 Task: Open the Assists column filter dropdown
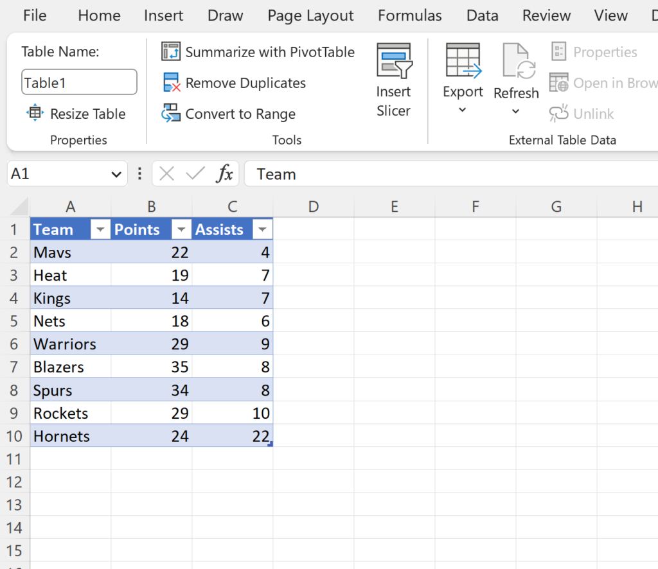262,229
